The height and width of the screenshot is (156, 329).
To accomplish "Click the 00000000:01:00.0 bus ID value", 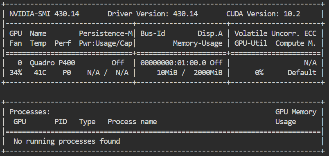I will (173, 63).
